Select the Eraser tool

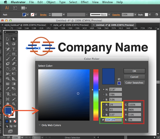pyautogui.click(x=14, y=64)
